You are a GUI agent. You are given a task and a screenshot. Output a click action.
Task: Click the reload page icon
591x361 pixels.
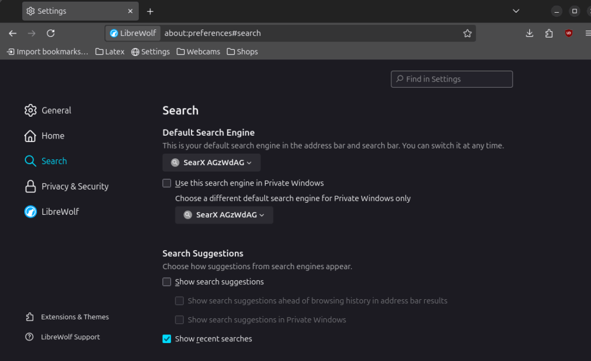(x=51, y=34)
